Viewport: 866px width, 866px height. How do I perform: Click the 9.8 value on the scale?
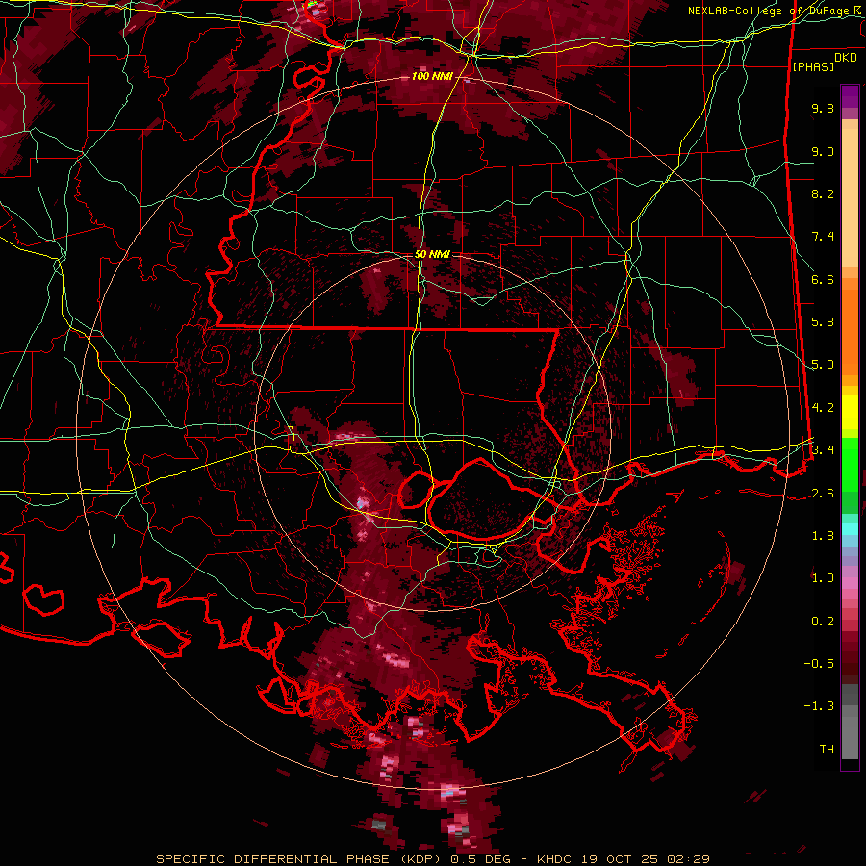click(x=823, y=108)
